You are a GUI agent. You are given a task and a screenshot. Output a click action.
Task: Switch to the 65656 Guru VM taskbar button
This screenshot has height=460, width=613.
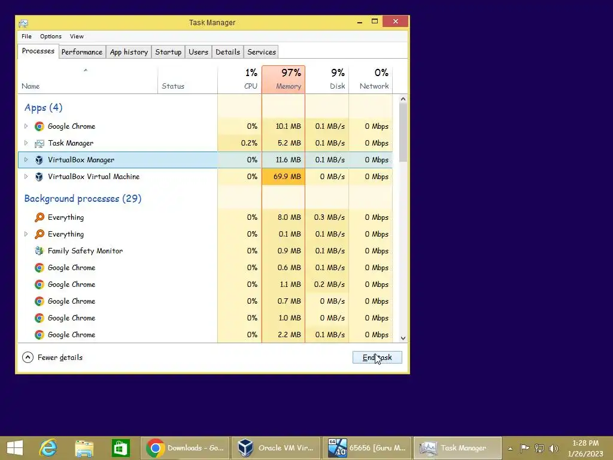367,448
